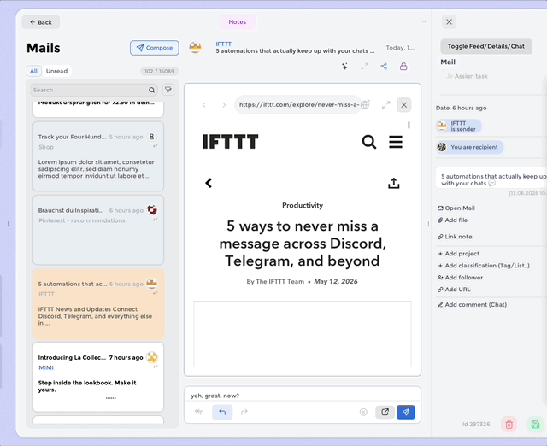Delete mail using red trash icon
This screenshot has width=547, height=446.
(509, 425)
